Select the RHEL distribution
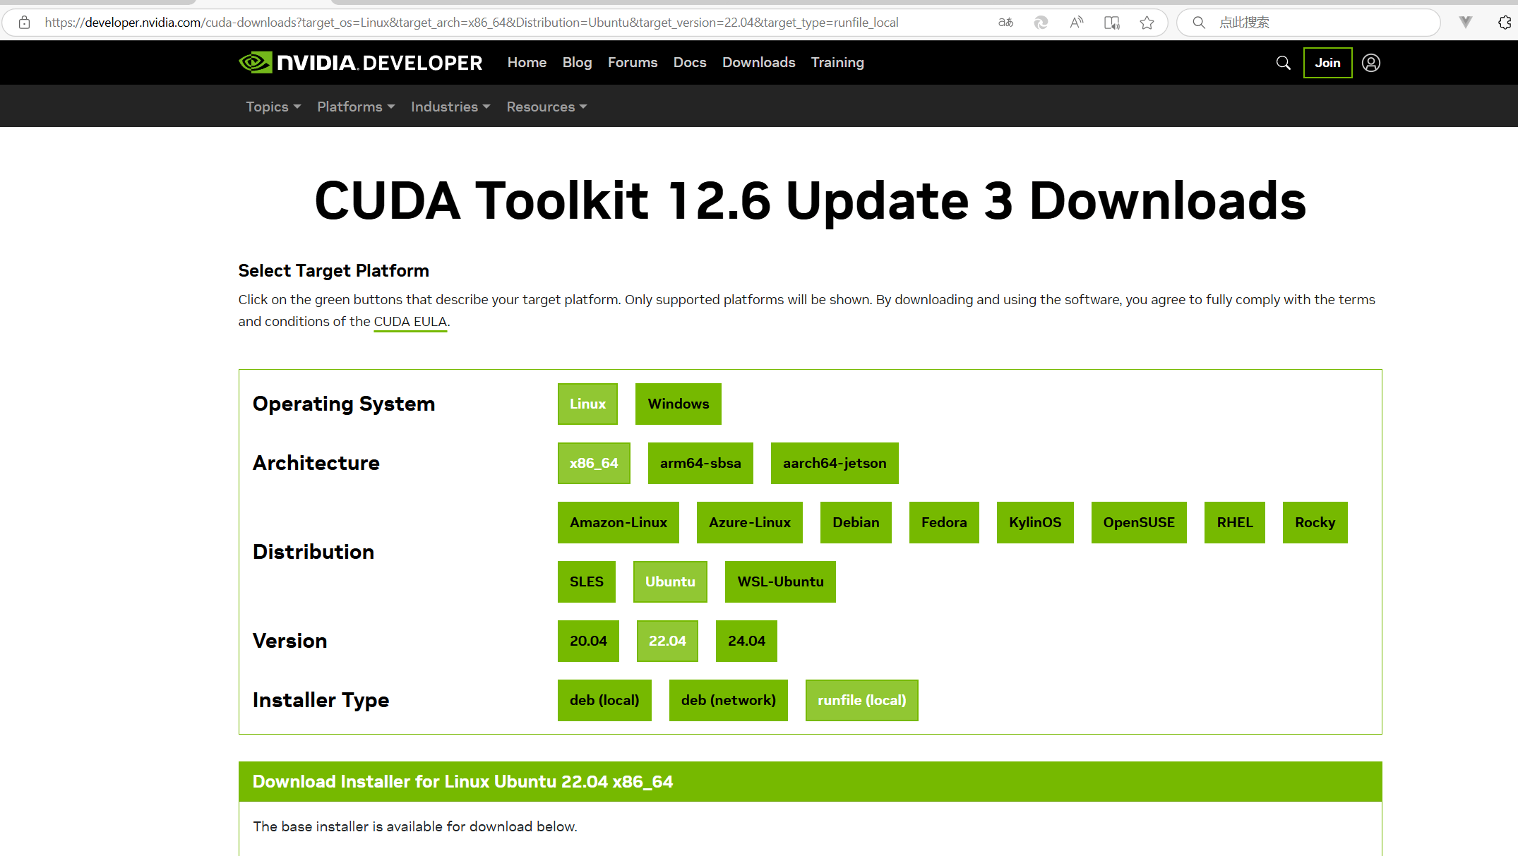Image resolution: width=1518 pixels, height=856 pixels. tap(1235, 522)
